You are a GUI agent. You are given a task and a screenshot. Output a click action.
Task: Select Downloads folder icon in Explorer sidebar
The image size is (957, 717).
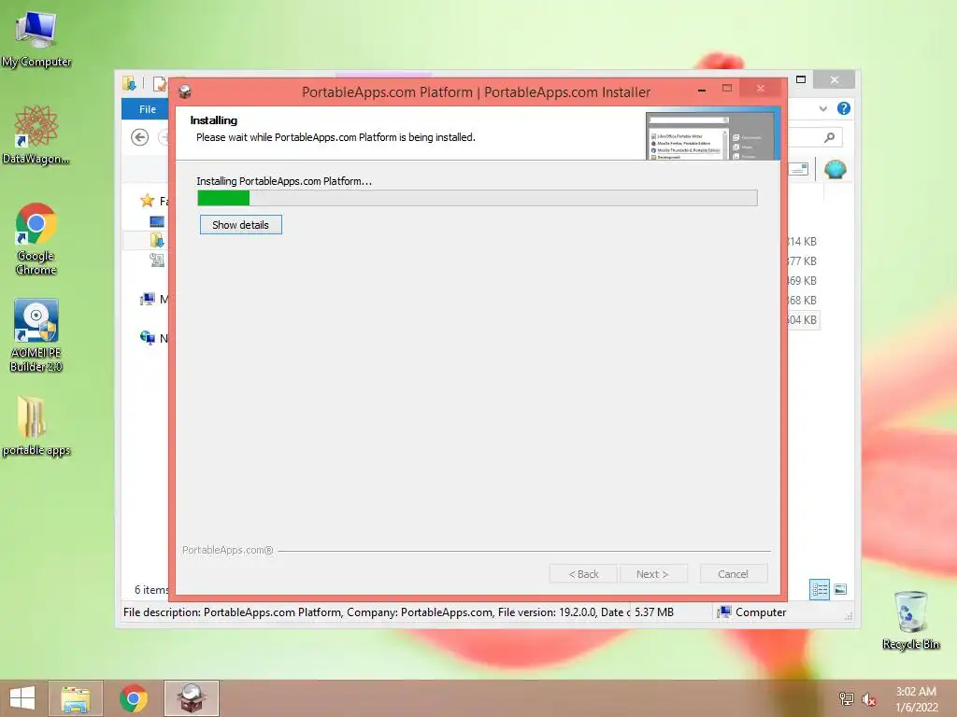tap(157, 240)
